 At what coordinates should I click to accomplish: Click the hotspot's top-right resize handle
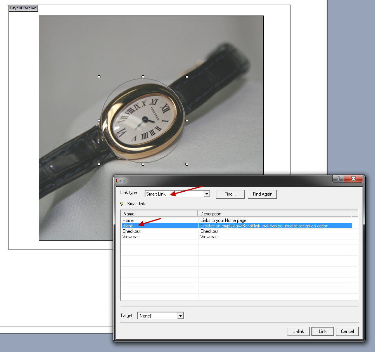pyautogui.click(x=187, y=76)
